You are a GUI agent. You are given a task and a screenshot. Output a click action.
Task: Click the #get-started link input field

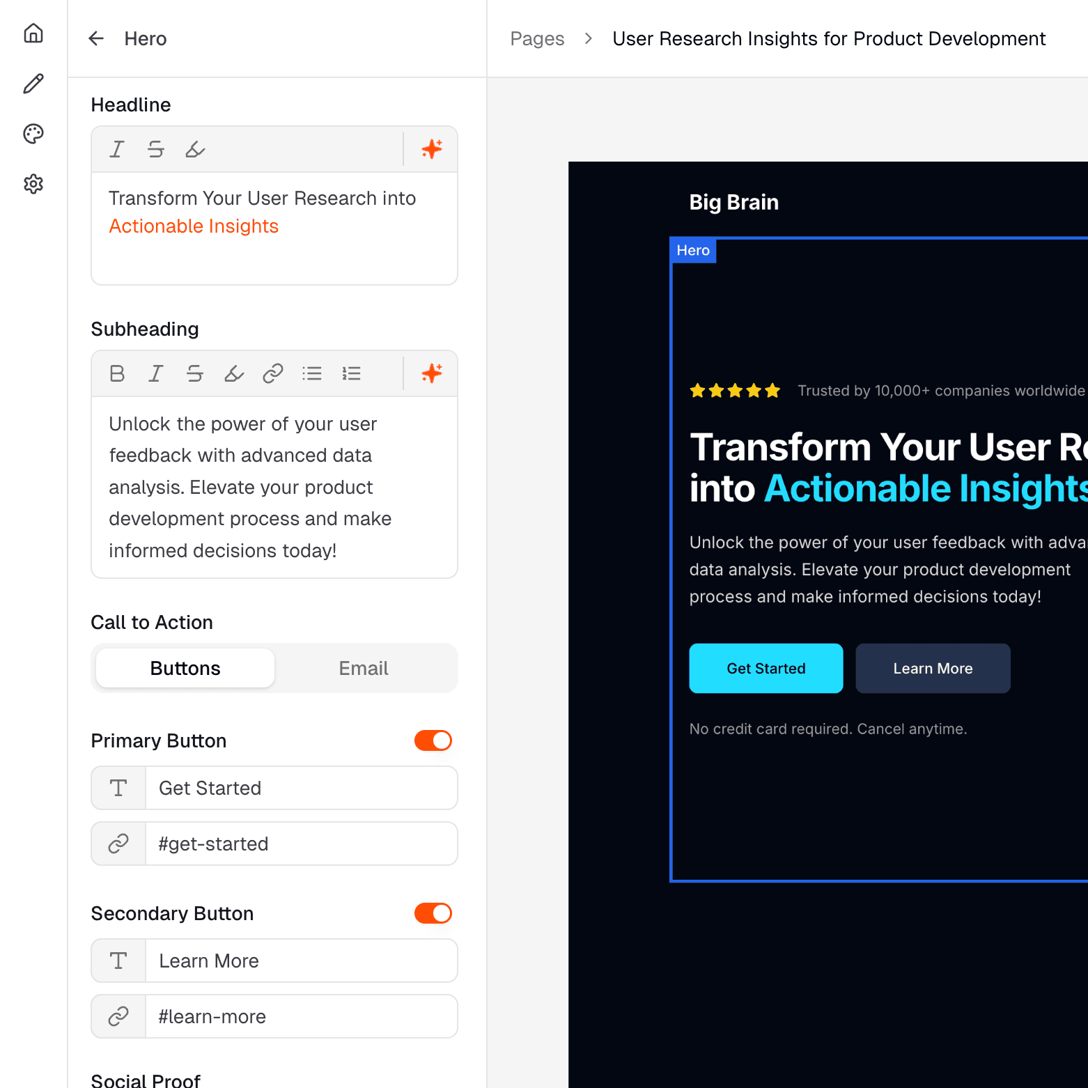301,844
